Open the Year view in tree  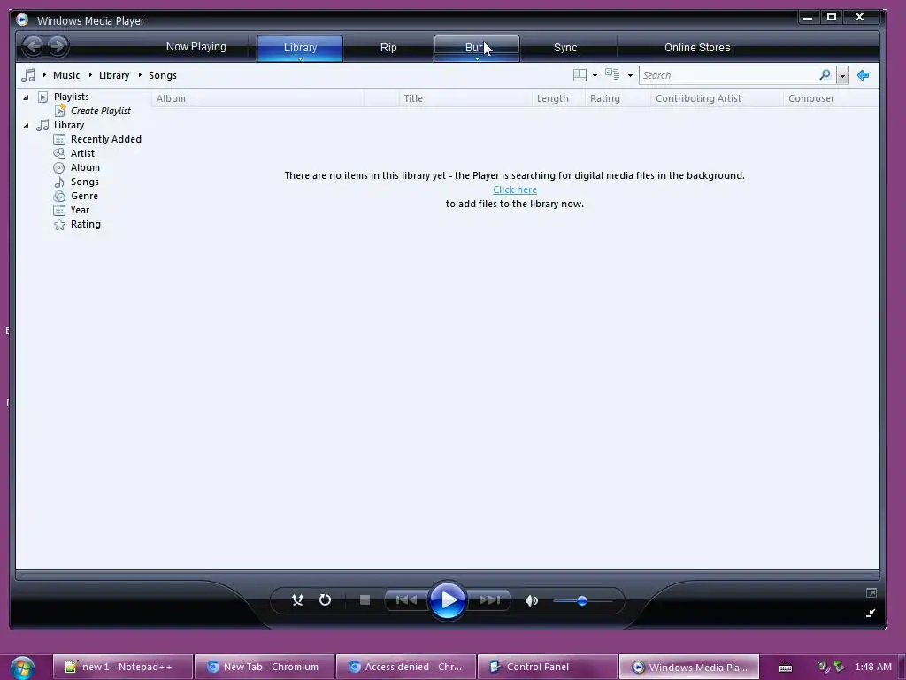coord(80,210)
